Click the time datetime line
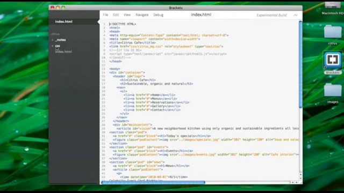The width and height of the screenshot is (344, 193). click(x=154, y=177)
